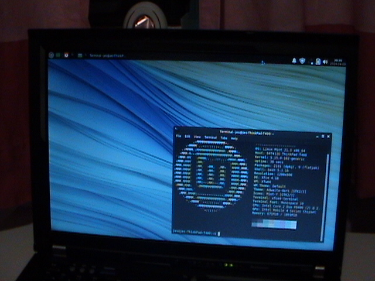Click the panel clock showing time and date
Viewport: 375px width, 281px height.
coord(337,63)
